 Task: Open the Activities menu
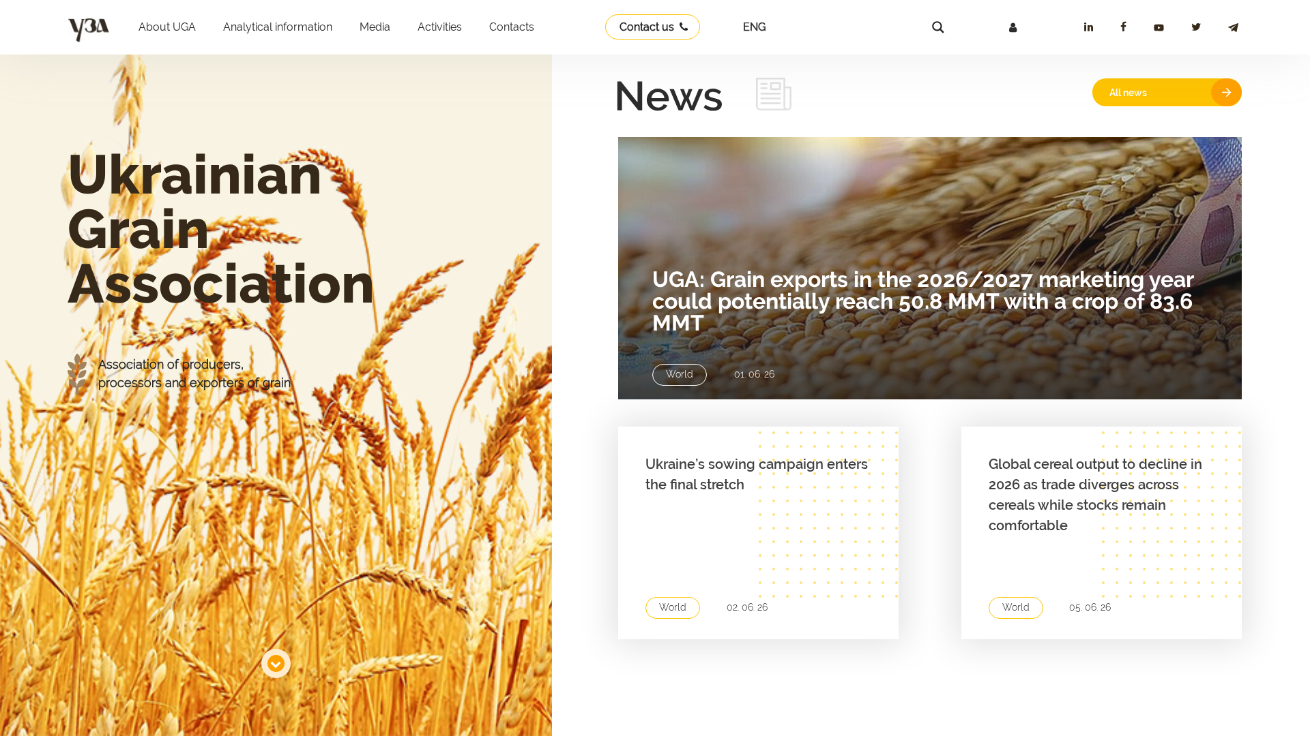pyautogui.click(x=439, y=27)
